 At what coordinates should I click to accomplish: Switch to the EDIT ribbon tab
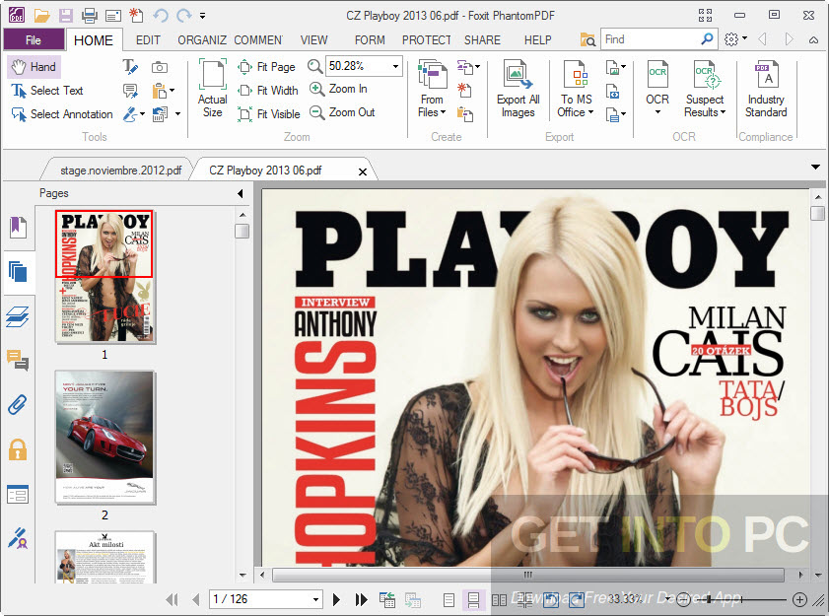point(148,40)
